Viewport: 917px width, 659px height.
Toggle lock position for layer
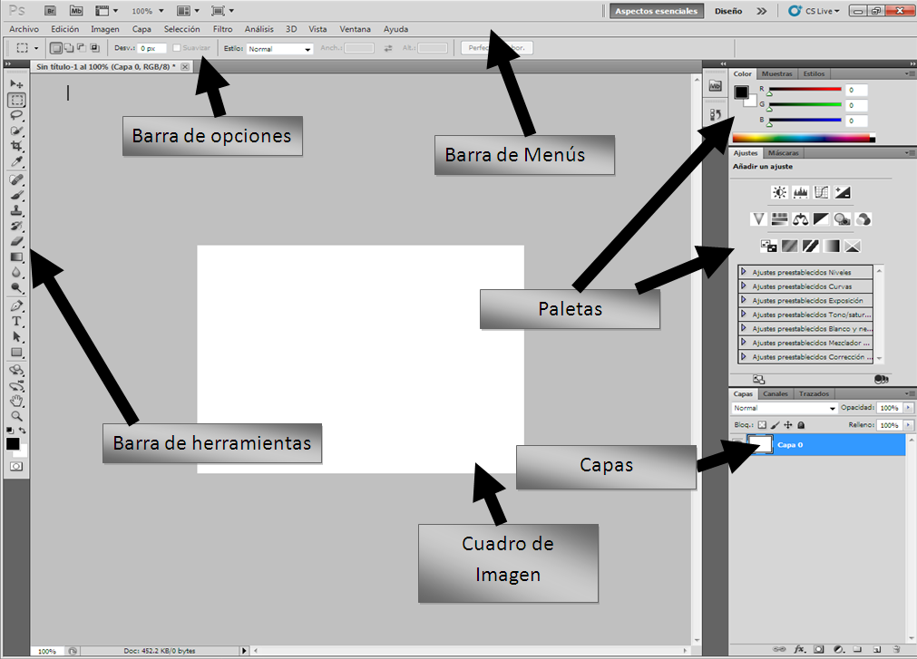[x=788, y=425]
